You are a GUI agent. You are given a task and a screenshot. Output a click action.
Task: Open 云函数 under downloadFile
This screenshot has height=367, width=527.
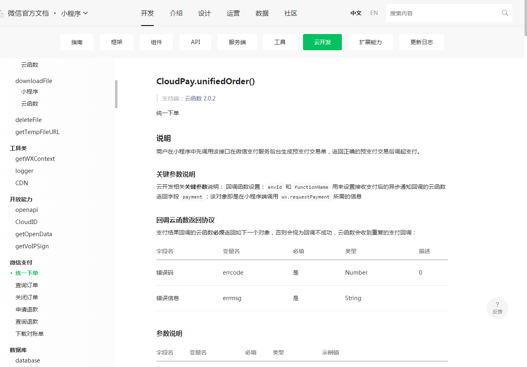30,104
